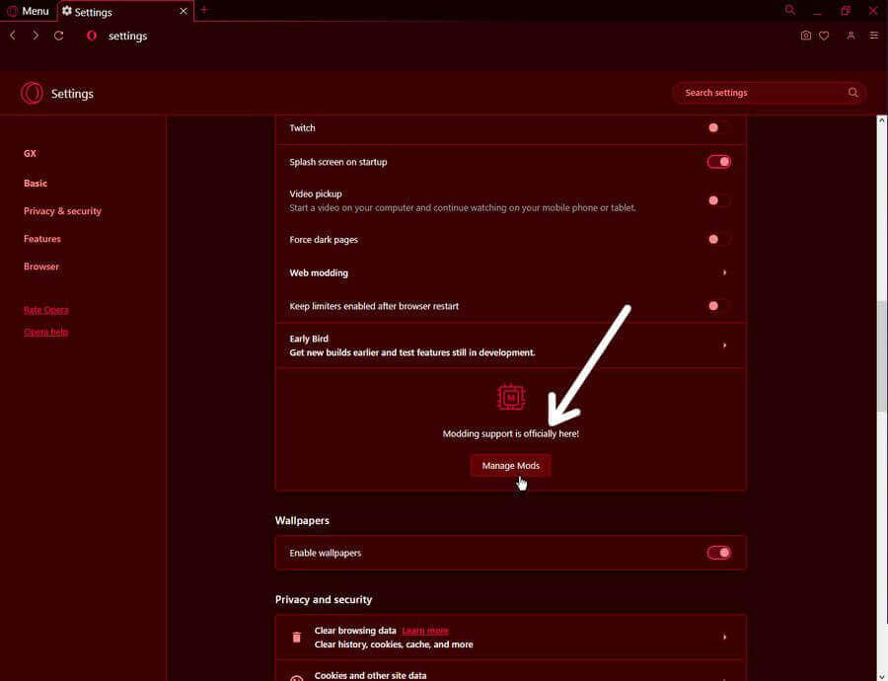Turn on Force dark pages
This screenshot has height=681, width=888.
718,240
